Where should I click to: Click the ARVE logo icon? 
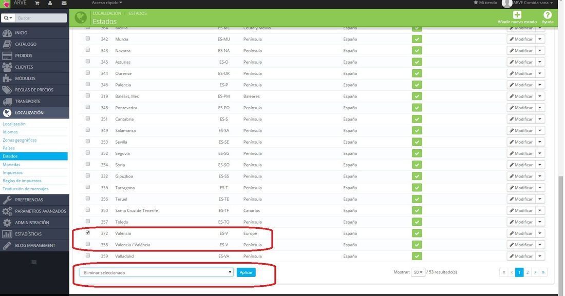click(6, 4)
